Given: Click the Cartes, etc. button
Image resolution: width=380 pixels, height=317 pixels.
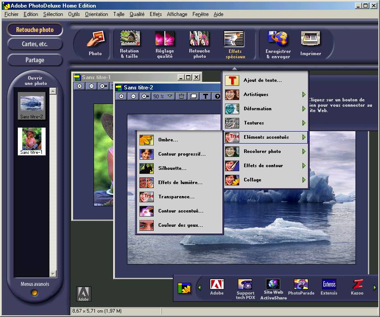Looking at the screenshot, I should (x=35, y=44).
